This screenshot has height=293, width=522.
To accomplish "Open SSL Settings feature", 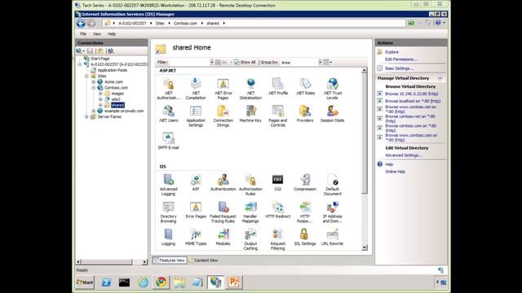I will click(305, 237).
